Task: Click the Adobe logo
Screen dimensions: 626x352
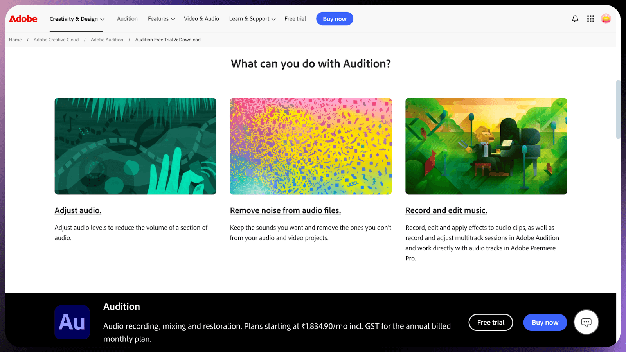Action: [23, 19]
